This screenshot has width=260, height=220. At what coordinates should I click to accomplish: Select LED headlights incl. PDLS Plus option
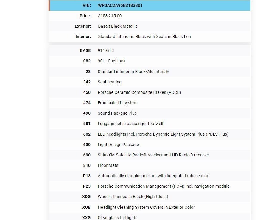click(x=163, y=134)
